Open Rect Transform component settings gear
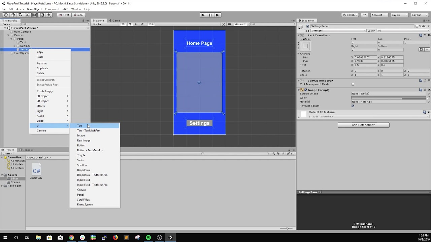This screenshot has width=431, height=242. (428, 35)
